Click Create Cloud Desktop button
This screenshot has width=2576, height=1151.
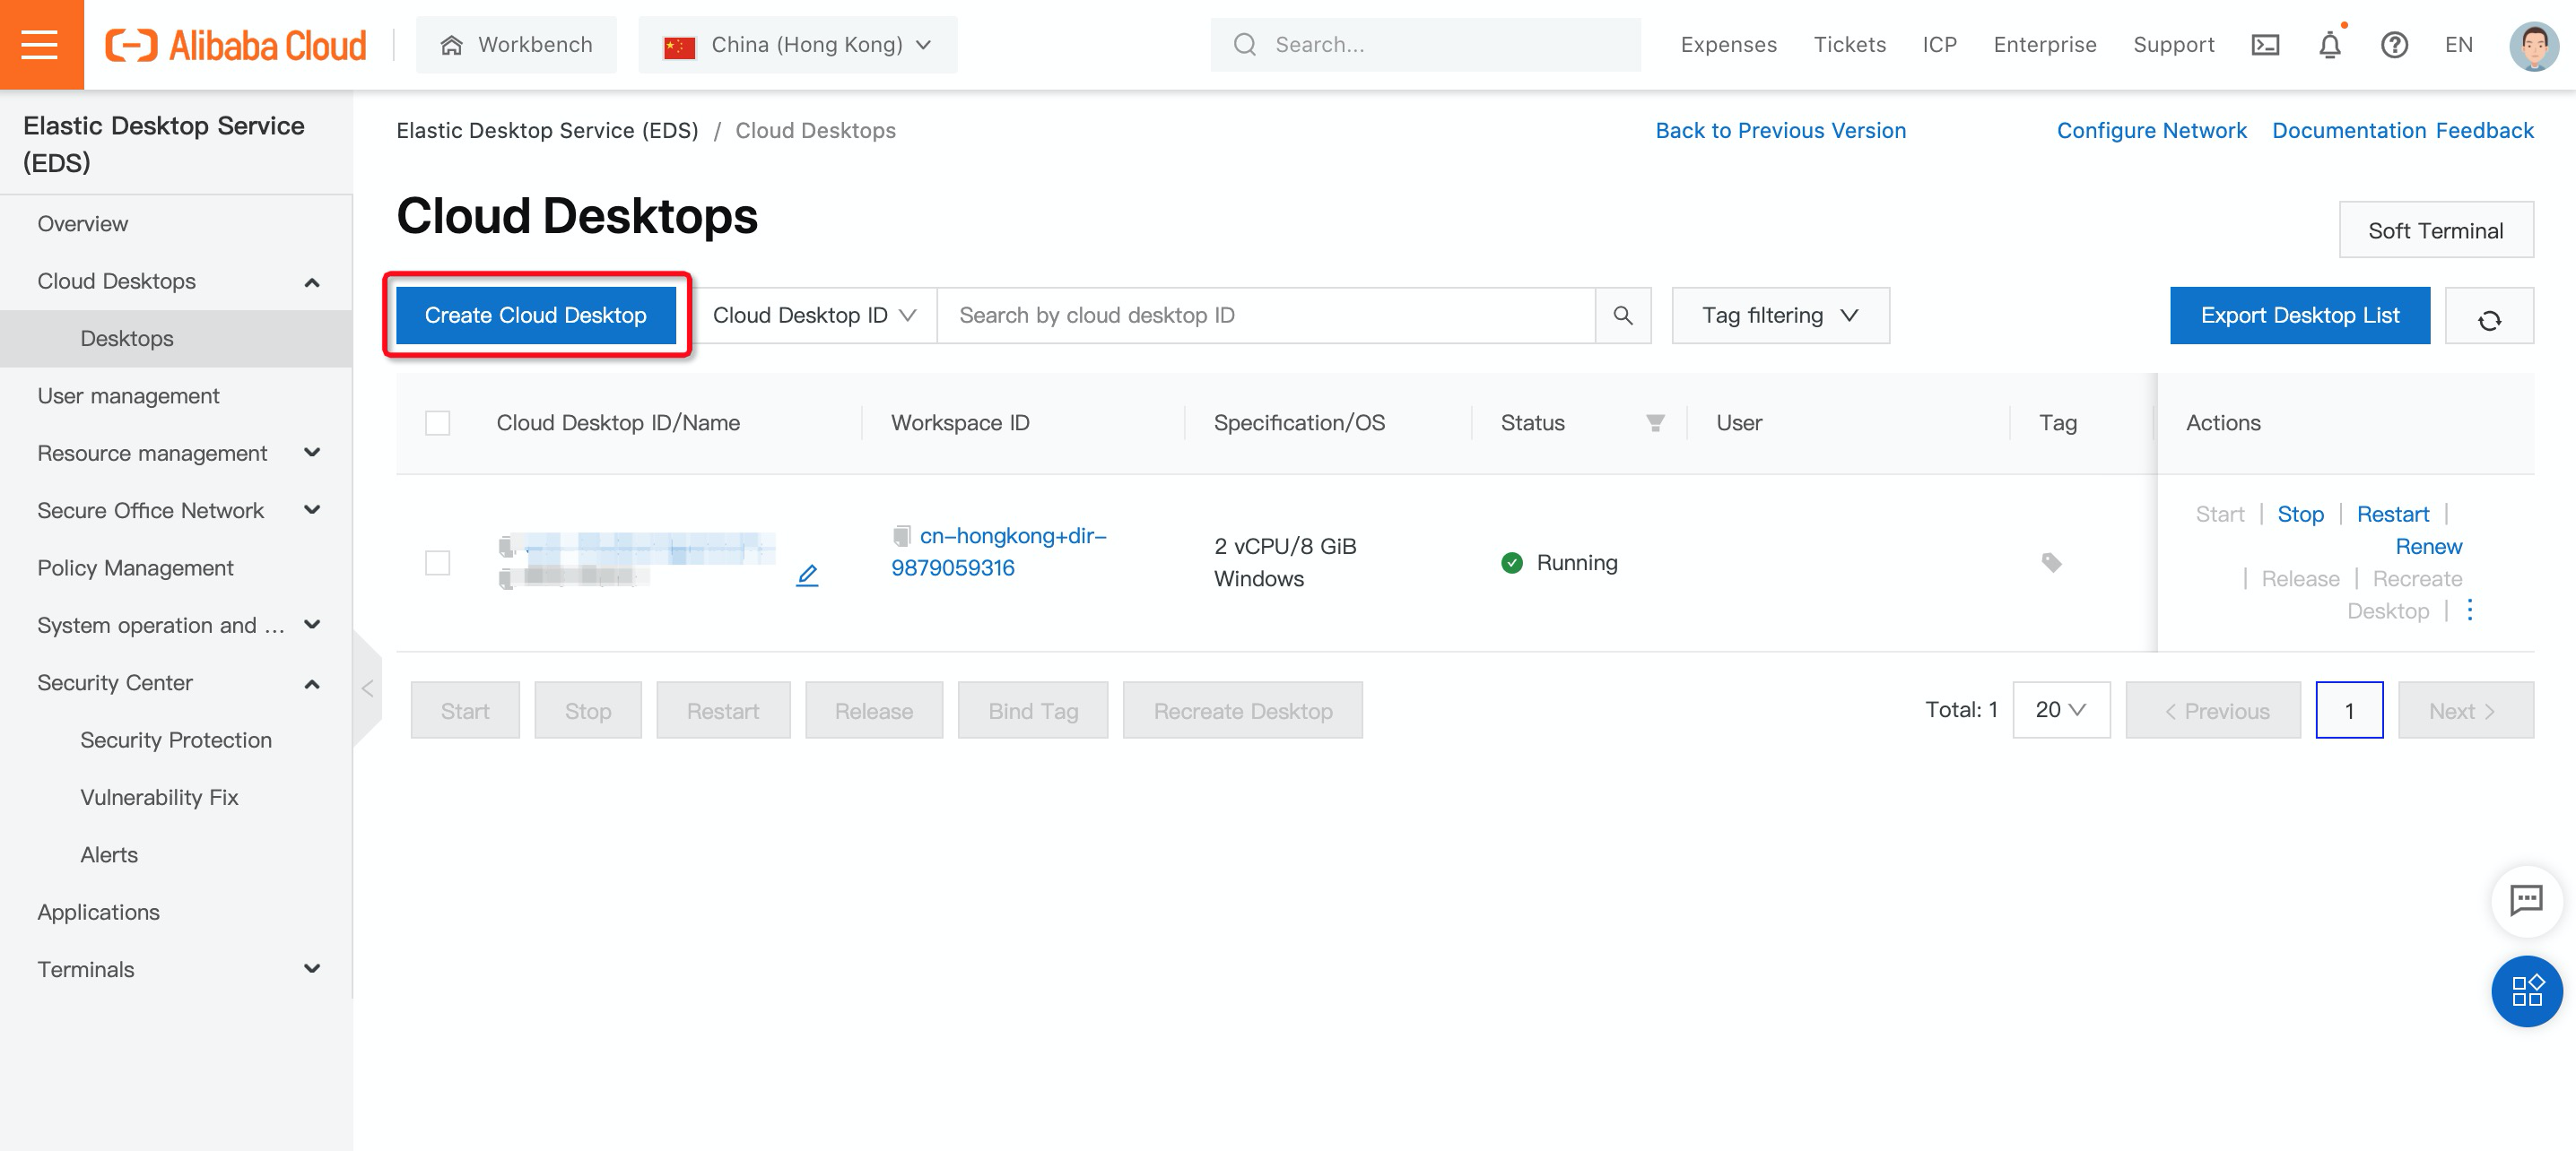(536, 316)
